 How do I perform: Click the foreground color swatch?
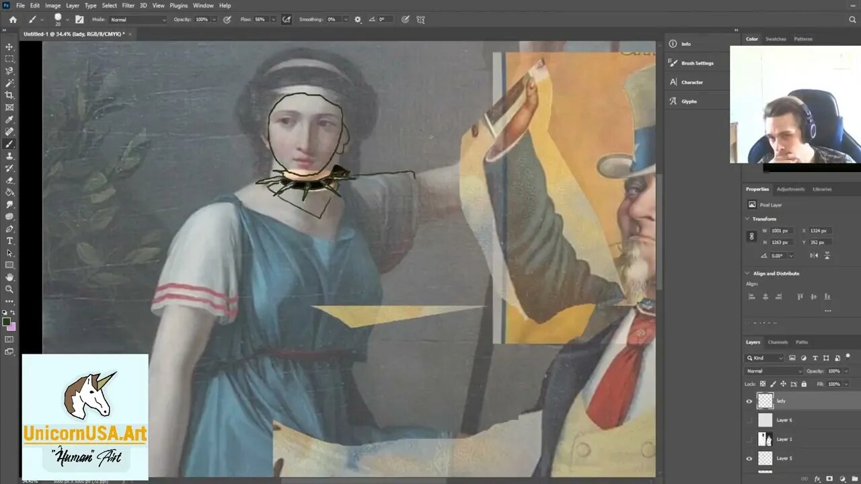pos(7,322)
